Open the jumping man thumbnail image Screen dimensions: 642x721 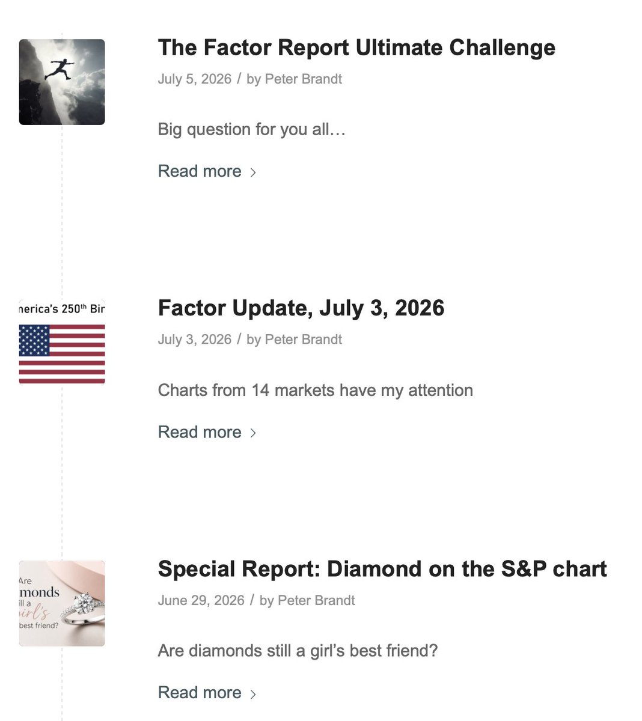(62, 82)
